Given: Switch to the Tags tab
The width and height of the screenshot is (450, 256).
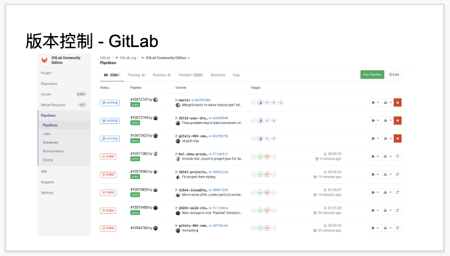Looking at the screenshot, I should [x=236, y=75].
